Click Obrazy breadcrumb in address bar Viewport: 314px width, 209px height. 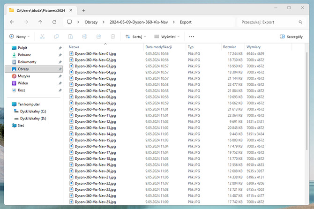(x=91, y=22)
